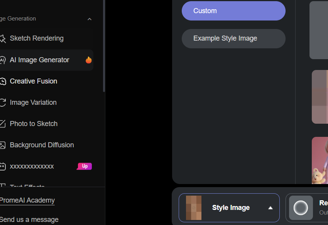Click the Image Variation refresh icon
This screenshot has height=225, width=328.
pos(3,102)
